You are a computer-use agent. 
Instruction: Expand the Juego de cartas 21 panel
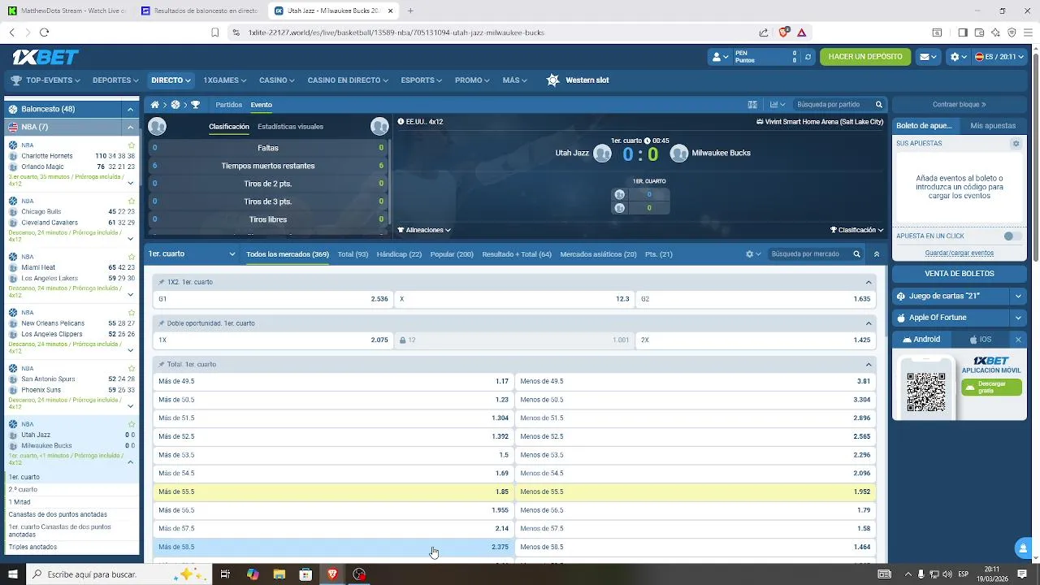(x=1018, y=297)
